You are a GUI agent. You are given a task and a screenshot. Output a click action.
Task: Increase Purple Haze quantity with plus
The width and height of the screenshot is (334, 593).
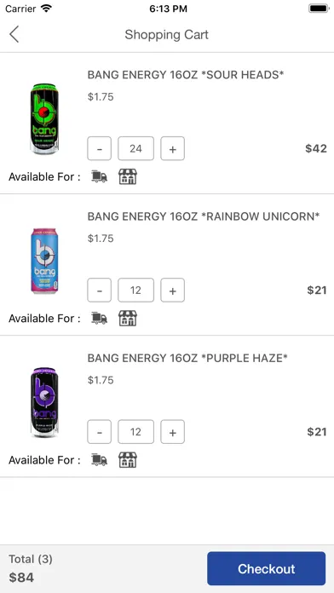(x=172, y=431)
